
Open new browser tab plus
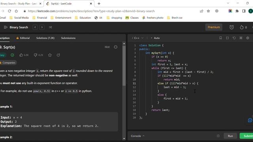pyautogui.click(x=99, y=4)
